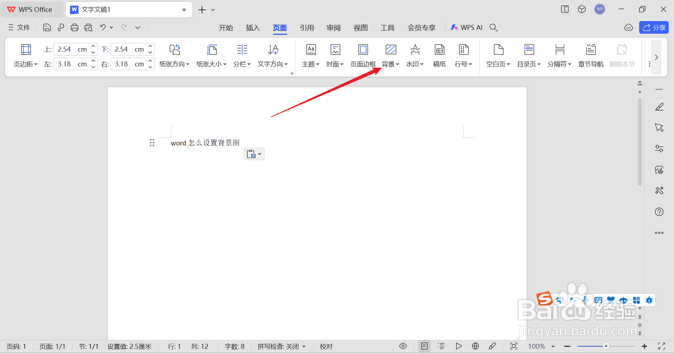This screenshot has width=674, height=354.
Task: Switch to the 视图 tab
Action: [361, 28]
